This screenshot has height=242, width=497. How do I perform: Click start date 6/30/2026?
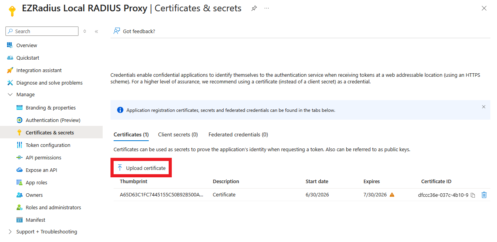pos(317,194)
